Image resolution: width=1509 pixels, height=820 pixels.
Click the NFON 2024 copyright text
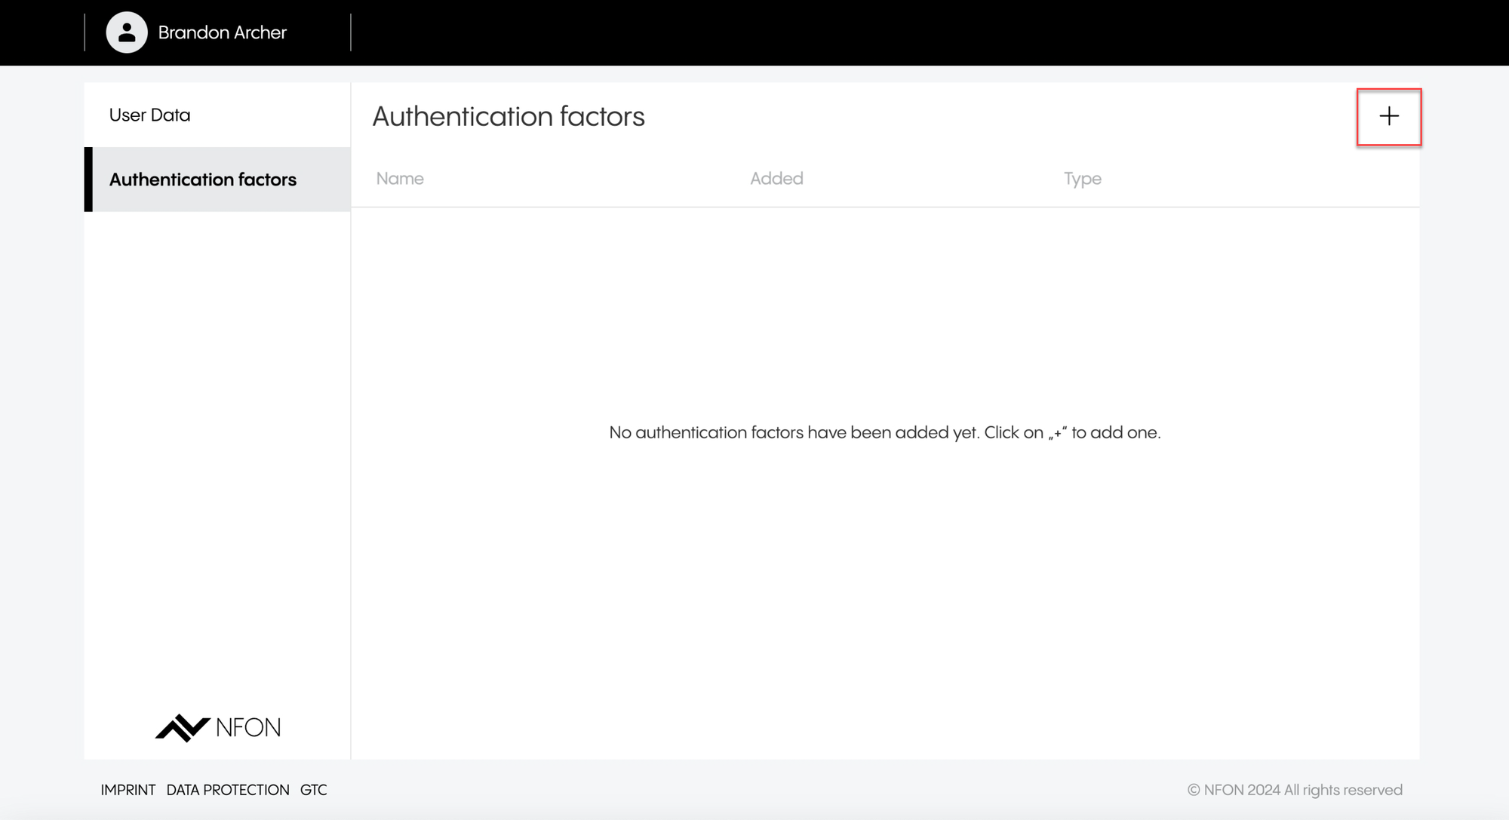1295,790
